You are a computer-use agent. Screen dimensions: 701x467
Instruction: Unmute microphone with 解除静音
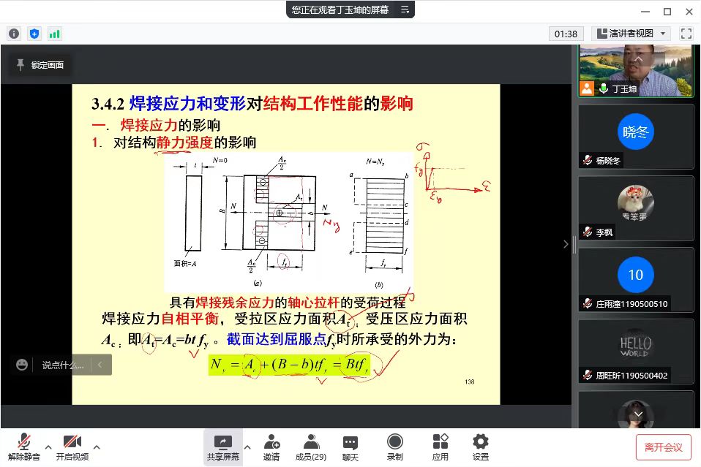24,447
